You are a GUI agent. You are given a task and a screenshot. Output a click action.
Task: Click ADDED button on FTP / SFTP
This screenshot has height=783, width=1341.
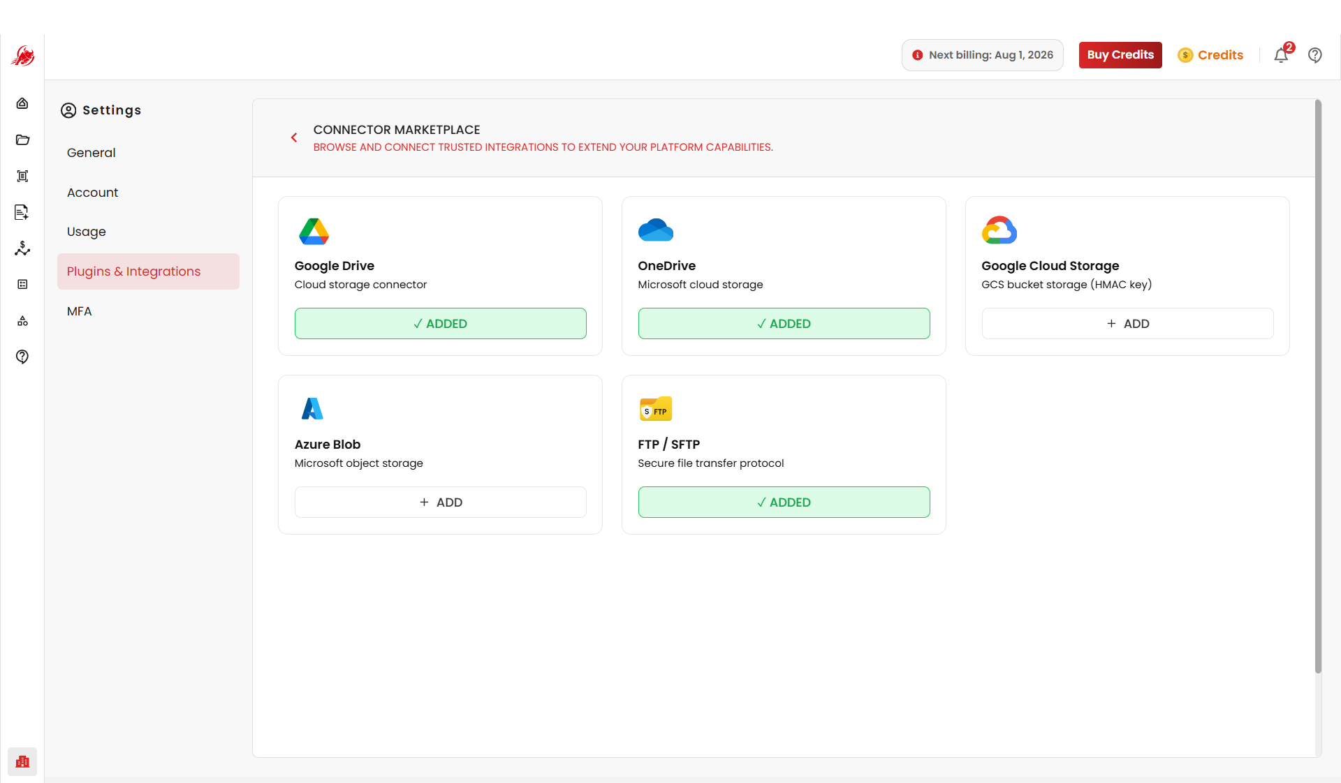(x=784, y=502)
